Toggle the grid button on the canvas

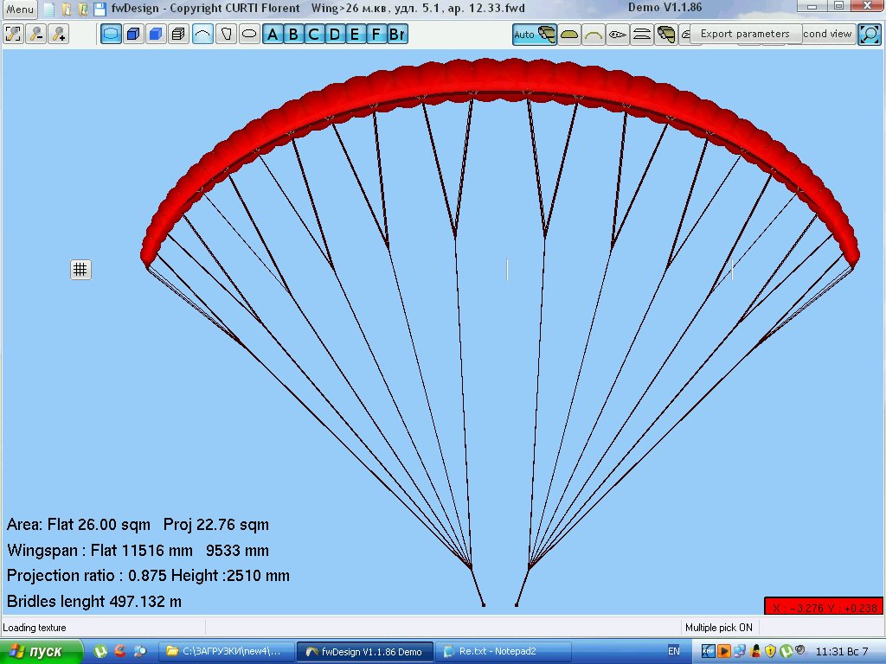point(80,270)
